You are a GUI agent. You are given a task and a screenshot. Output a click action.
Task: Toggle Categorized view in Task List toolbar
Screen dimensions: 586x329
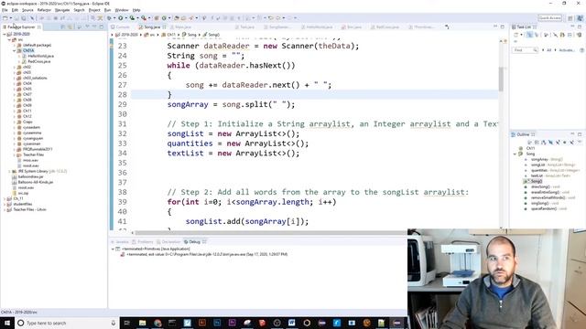pos(529,35)
